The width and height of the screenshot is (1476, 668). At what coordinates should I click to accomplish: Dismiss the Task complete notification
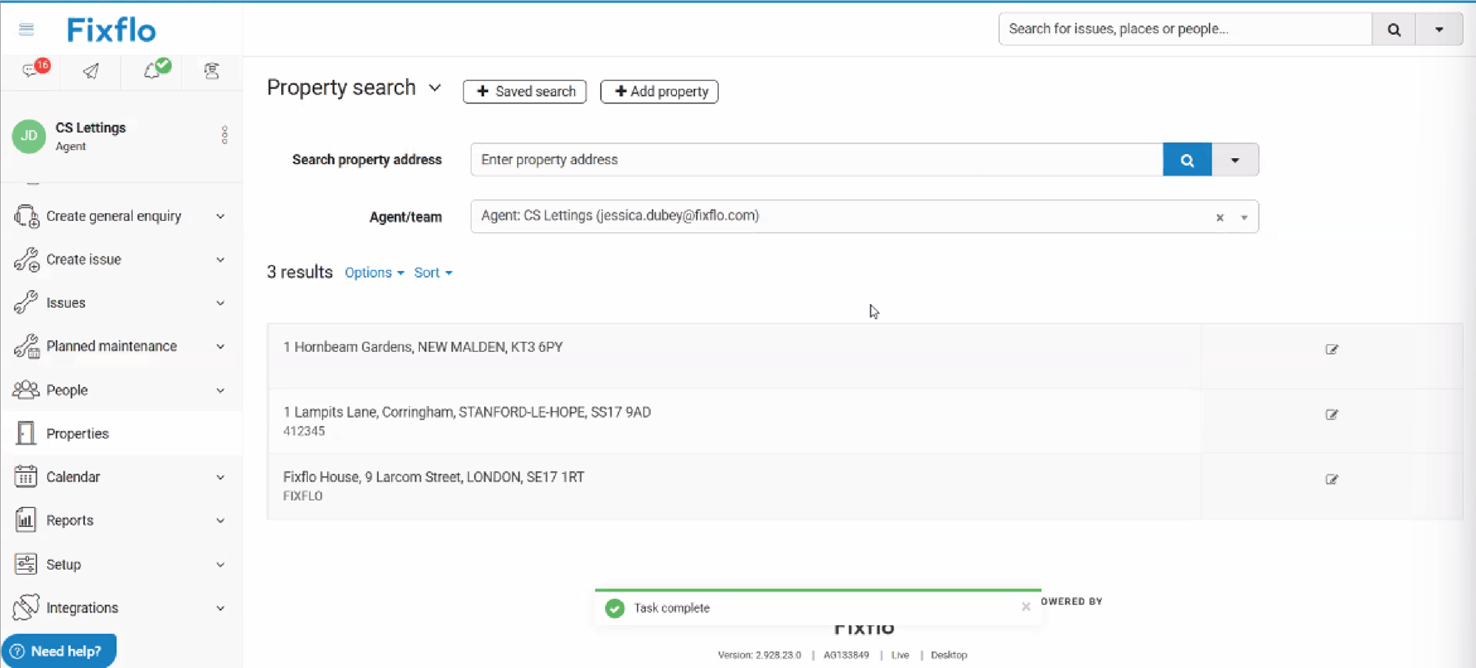1025,607
